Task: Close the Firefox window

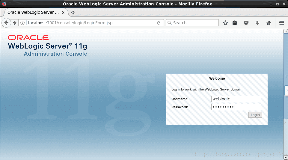Action: pyautogui.click(x=284, y=4)
